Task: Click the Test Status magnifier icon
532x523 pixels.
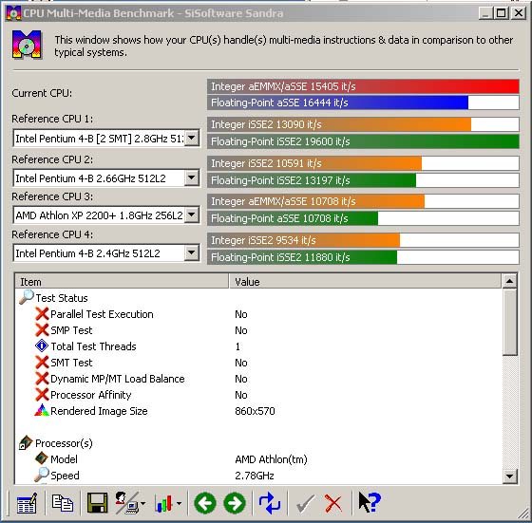Action: (27, 297)
